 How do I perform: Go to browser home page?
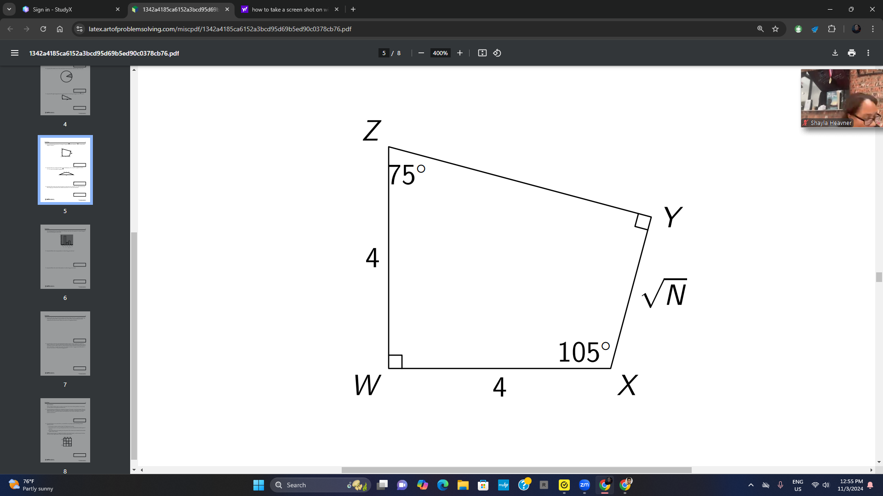(60, 29)
